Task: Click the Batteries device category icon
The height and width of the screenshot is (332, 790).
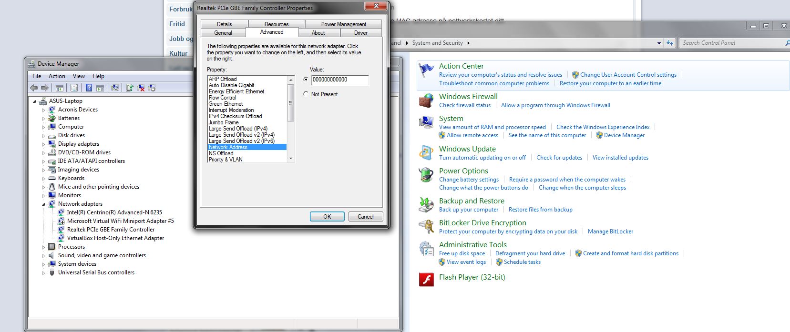Action: [52, 118]
